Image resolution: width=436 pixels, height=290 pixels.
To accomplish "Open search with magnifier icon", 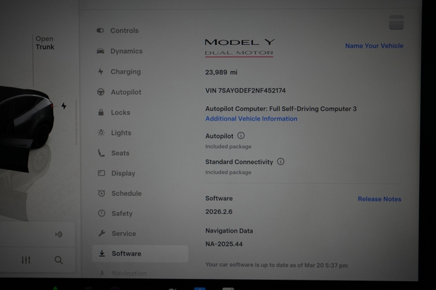I will 59,260.
